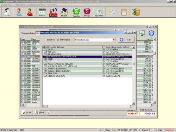Click the Alterar button

[x=40, y=113]
